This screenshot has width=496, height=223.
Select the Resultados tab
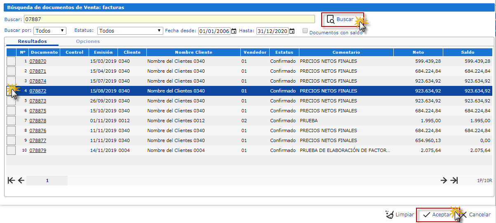tap(32, 41)
